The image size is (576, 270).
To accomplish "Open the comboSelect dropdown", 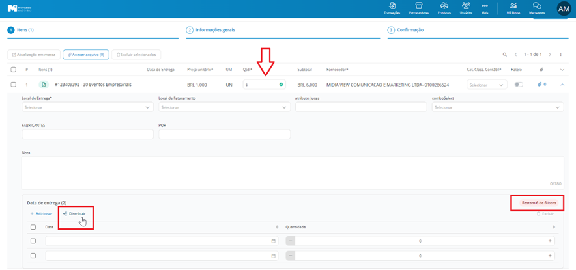I will (x=498, y=107).
